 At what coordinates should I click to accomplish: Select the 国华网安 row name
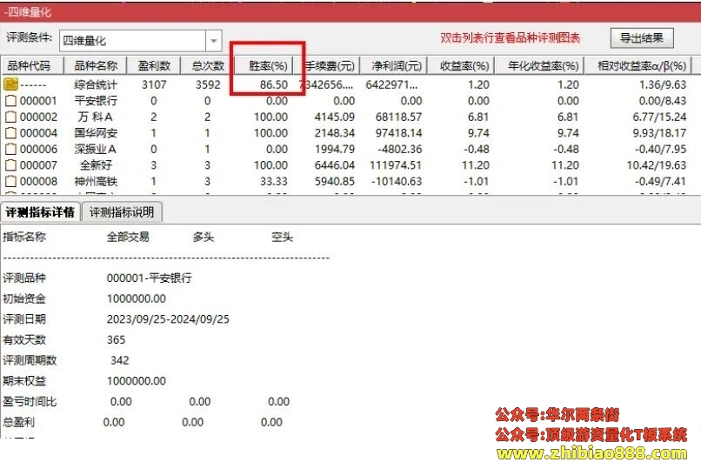(96, 133)
